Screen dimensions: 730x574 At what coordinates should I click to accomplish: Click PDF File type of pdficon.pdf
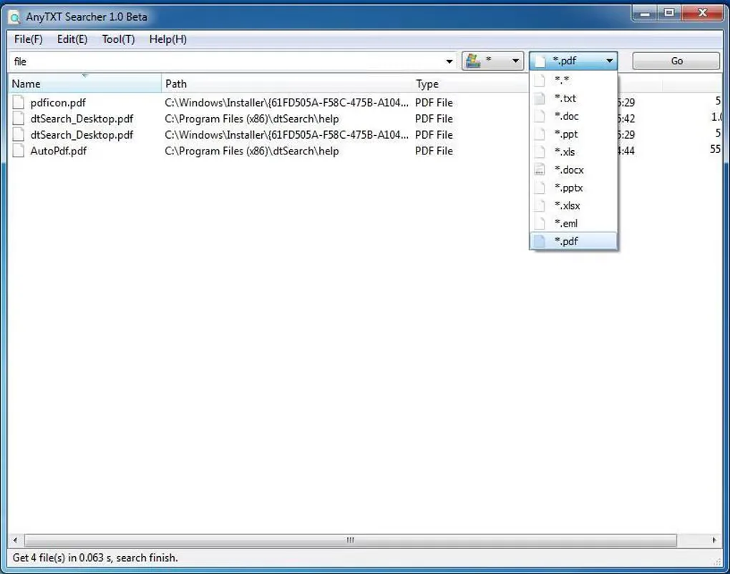coord(434,102)
